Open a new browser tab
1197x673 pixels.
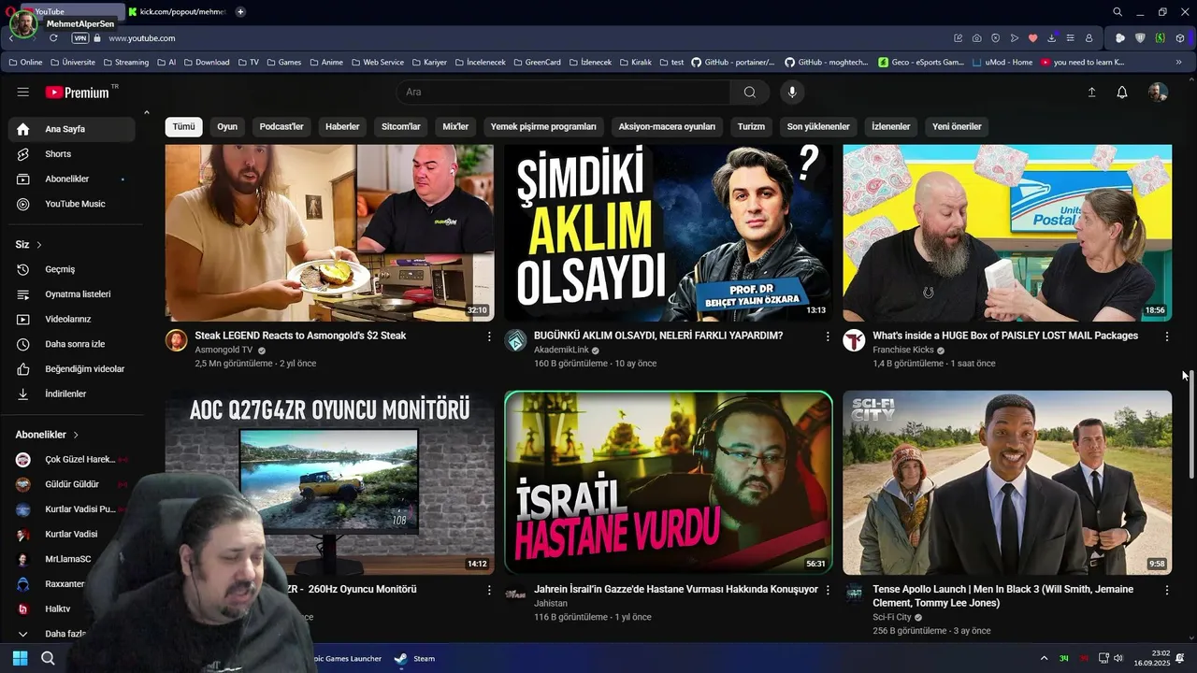240,11
